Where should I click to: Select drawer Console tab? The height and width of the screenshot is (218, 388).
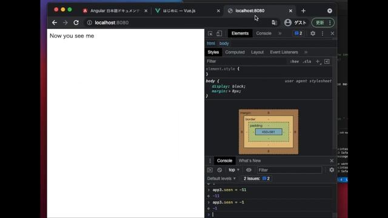[224, 160]
